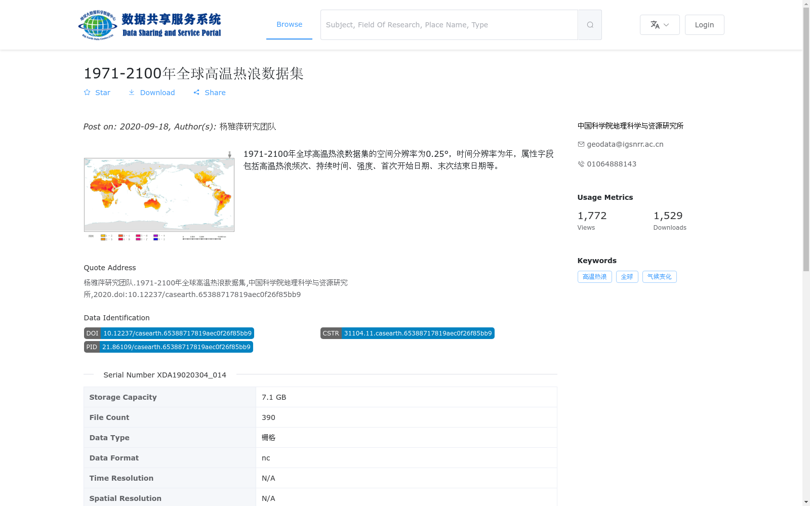This screenshot has height=506, width=810.
Task: Click phone number 01064888143
Action: [x=612, y=164]
